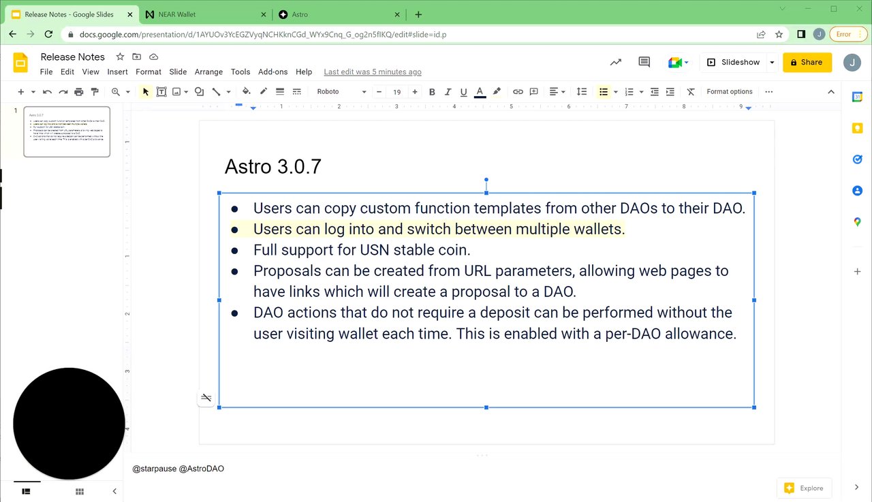Click the highlight color marker
The image size is (872, 502).
click(497, 91)
